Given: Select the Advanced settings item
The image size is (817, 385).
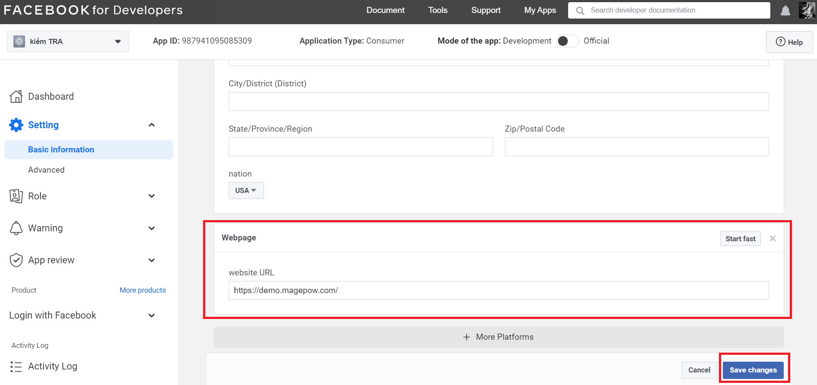Looking at the screenshot, I should [46, 170].
